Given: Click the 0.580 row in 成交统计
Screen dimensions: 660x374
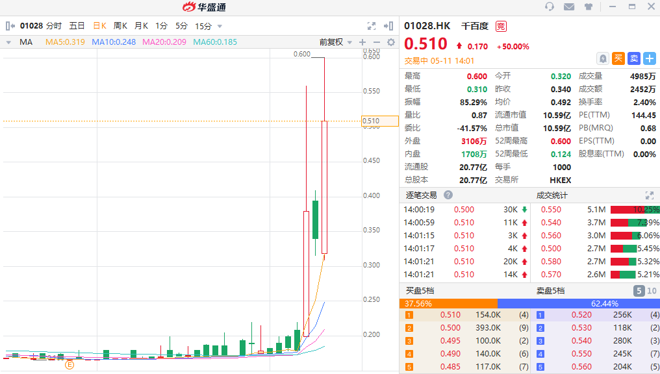Looking at the screenshot, I should [x=595, y=262].
